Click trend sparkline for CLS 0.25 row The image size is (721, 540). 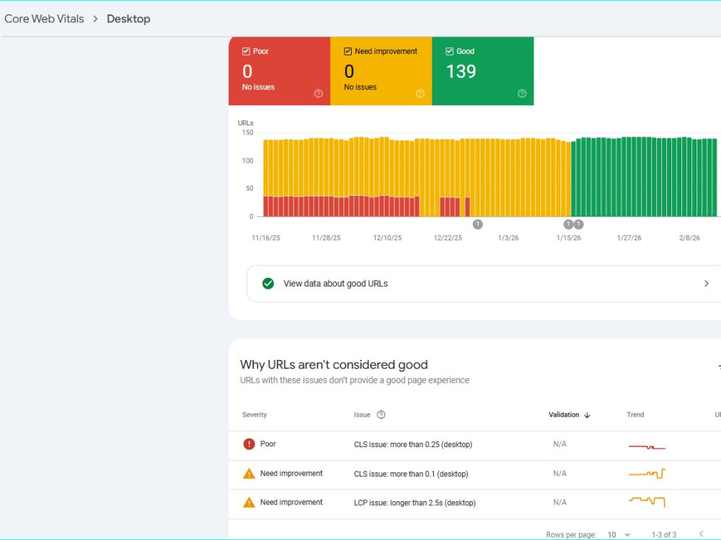pyautogui.click(x=647, y=446)
